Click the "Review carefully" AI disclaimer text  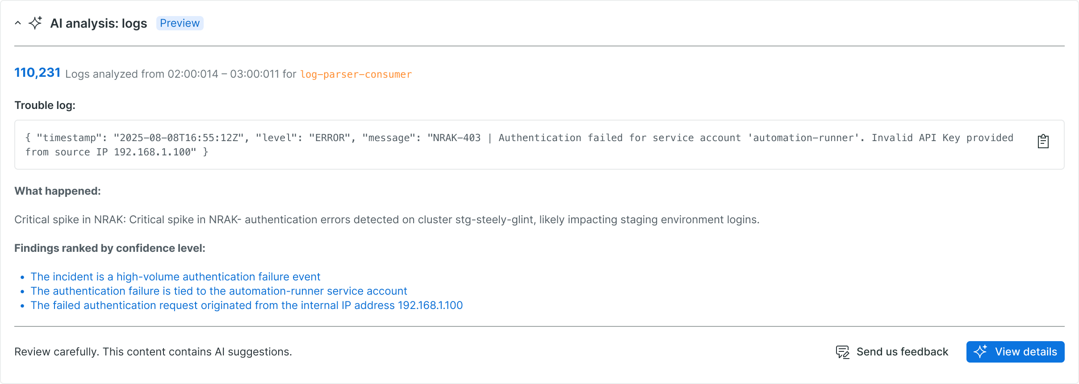[153, 352]
